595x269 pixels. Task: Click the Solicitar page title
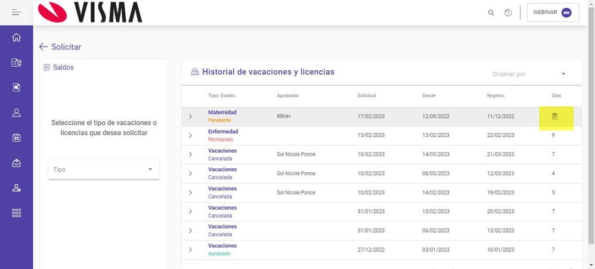point(66,47)
